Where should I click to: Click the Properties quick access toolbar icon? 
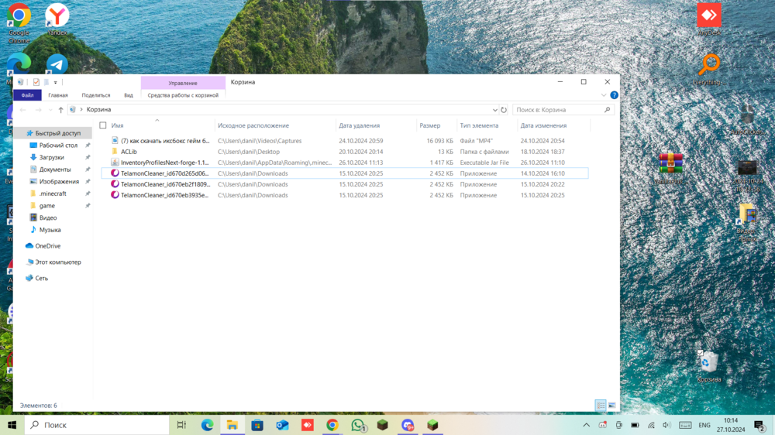(36, 82)
